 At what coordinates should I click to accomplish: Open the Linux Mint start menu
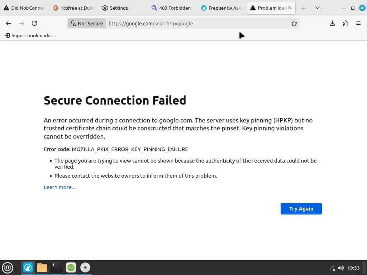(8, 267)
